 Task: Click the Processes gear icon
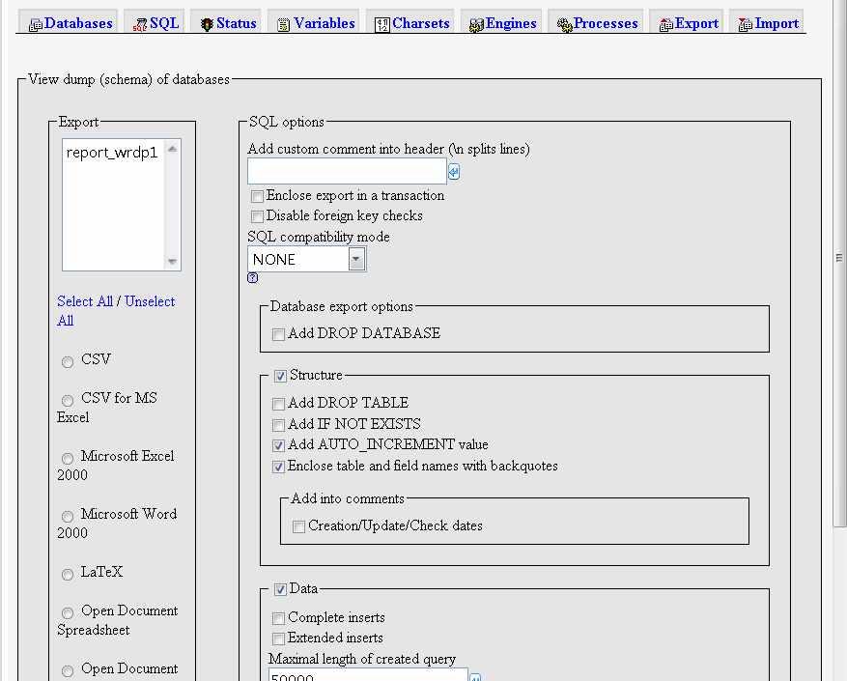[564, 25]
